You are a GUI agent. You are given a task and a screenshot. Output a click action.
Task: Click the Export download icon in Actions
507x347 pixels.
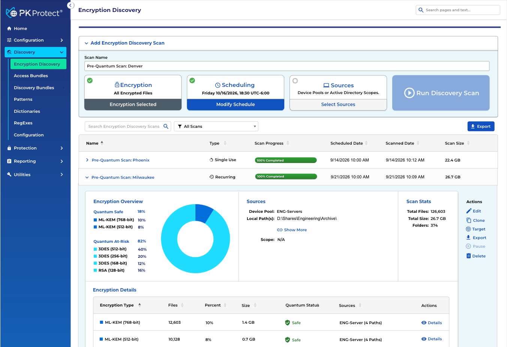(468, 238)
